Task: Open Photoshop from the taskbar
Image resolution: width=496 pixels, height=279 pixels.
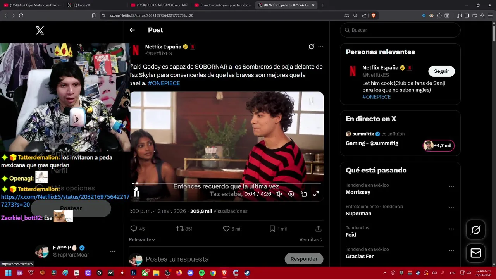Action: pyautogui.click(x=133, y=273)
